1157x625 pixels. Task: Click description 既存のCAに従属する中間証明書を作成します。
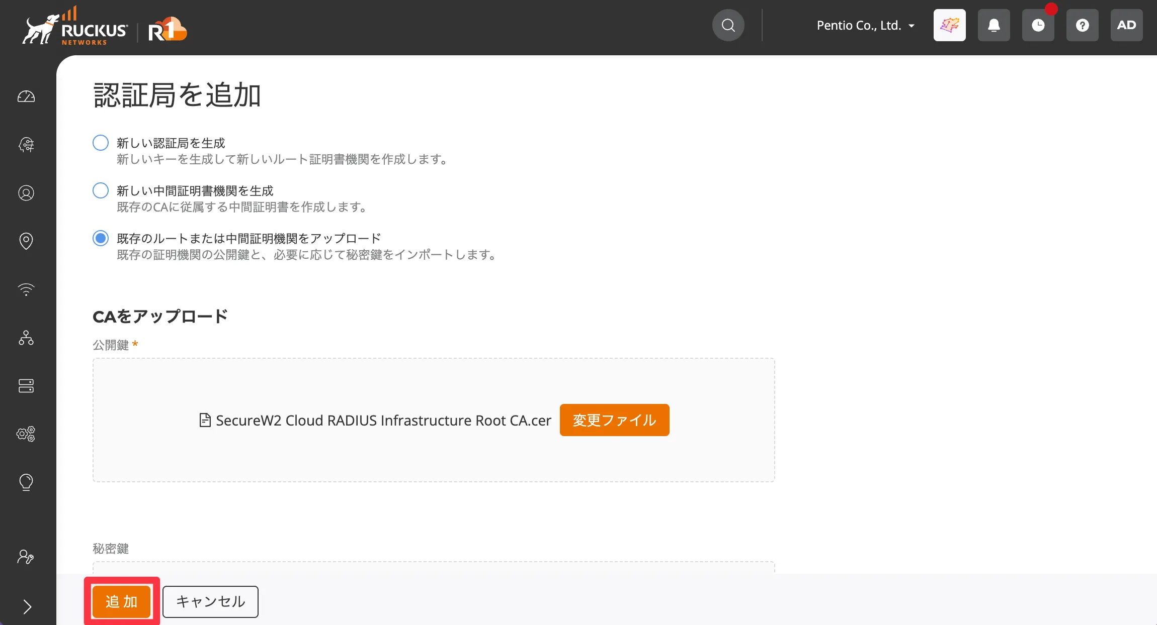tap(243, 207)
